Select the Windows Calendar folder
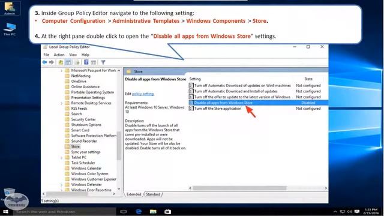This screenshot has height=216, width=384. tap(86, 168)
